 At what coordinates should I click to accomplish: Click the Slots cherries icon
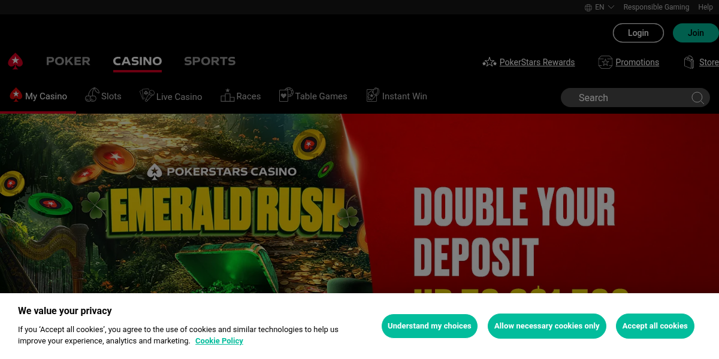(92, 95)
